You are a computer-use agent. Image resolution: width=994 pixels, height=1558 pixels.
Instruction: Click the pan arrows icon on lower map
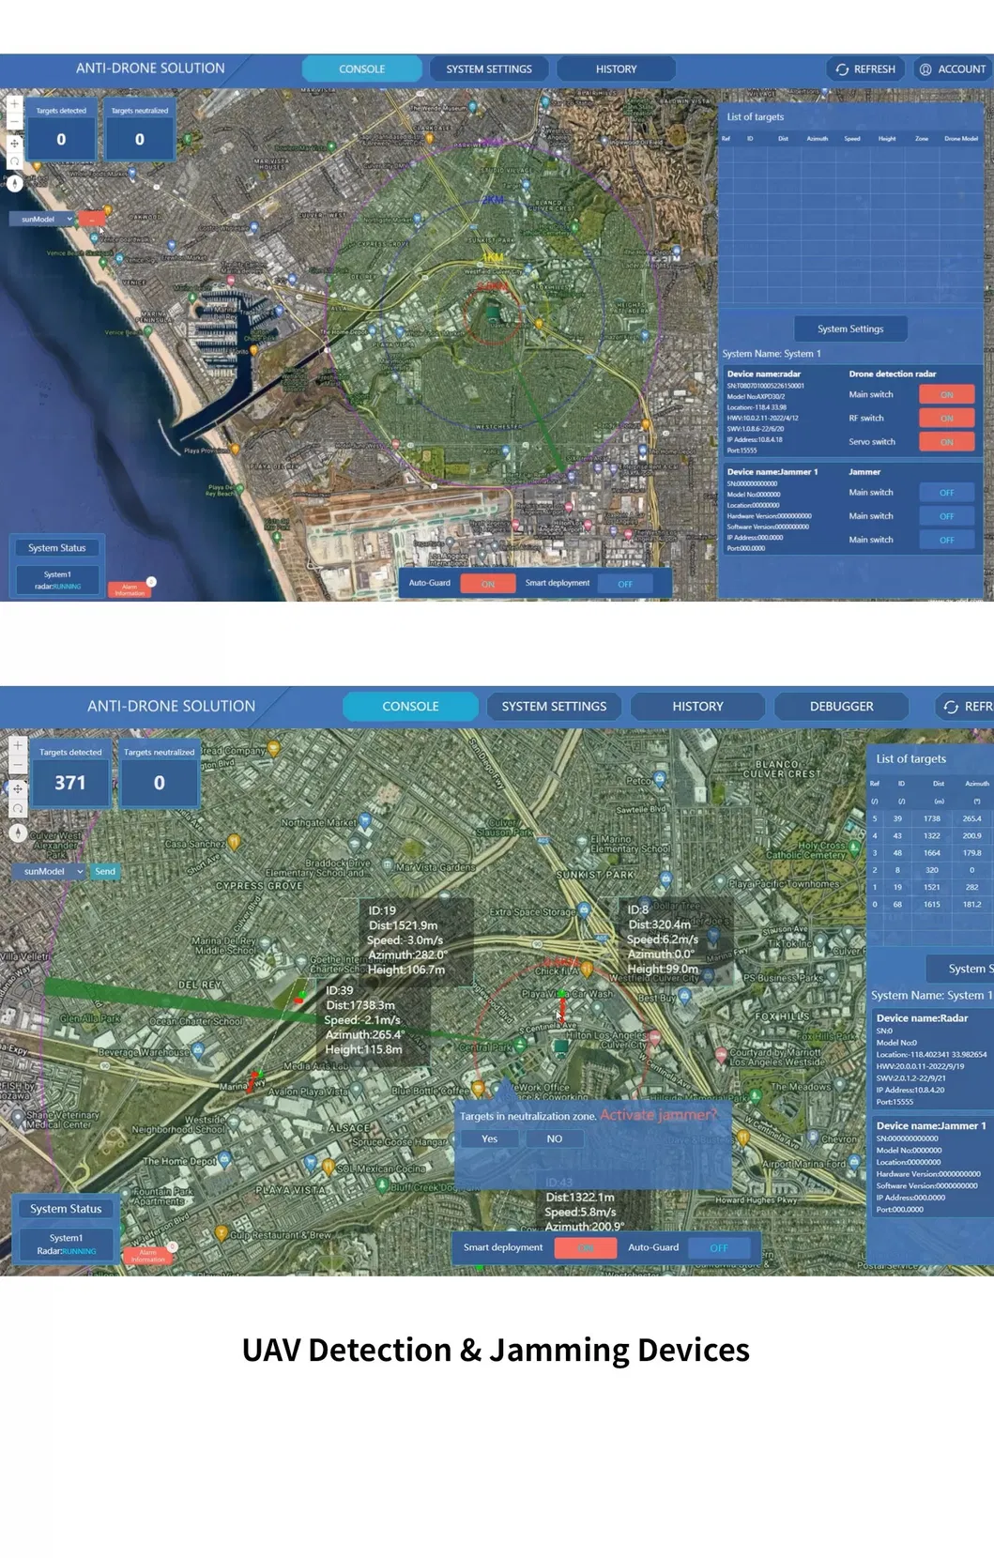[17, 788]
